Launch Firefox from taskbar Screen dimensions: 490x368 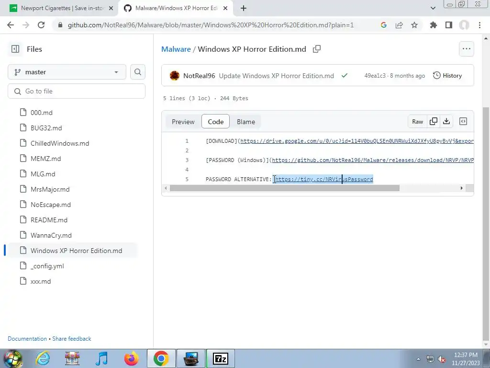pyautogui.click(x=131, y=358)
